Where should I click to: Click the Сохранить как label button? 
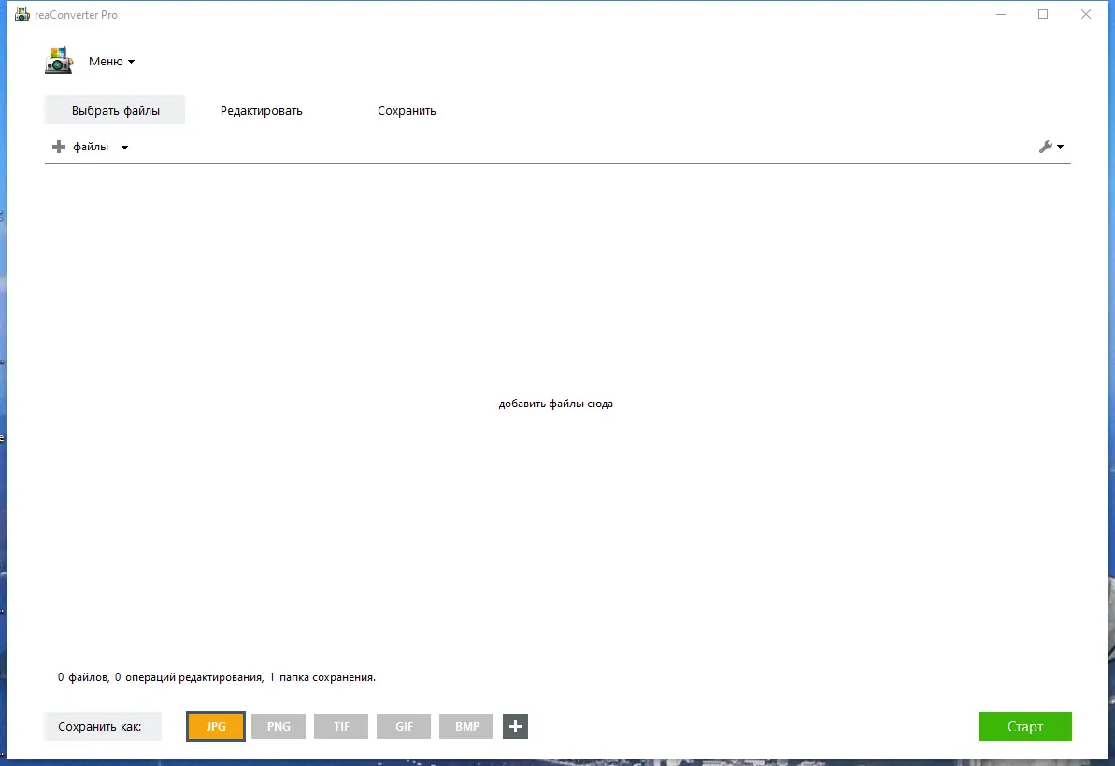click(103, 726)
